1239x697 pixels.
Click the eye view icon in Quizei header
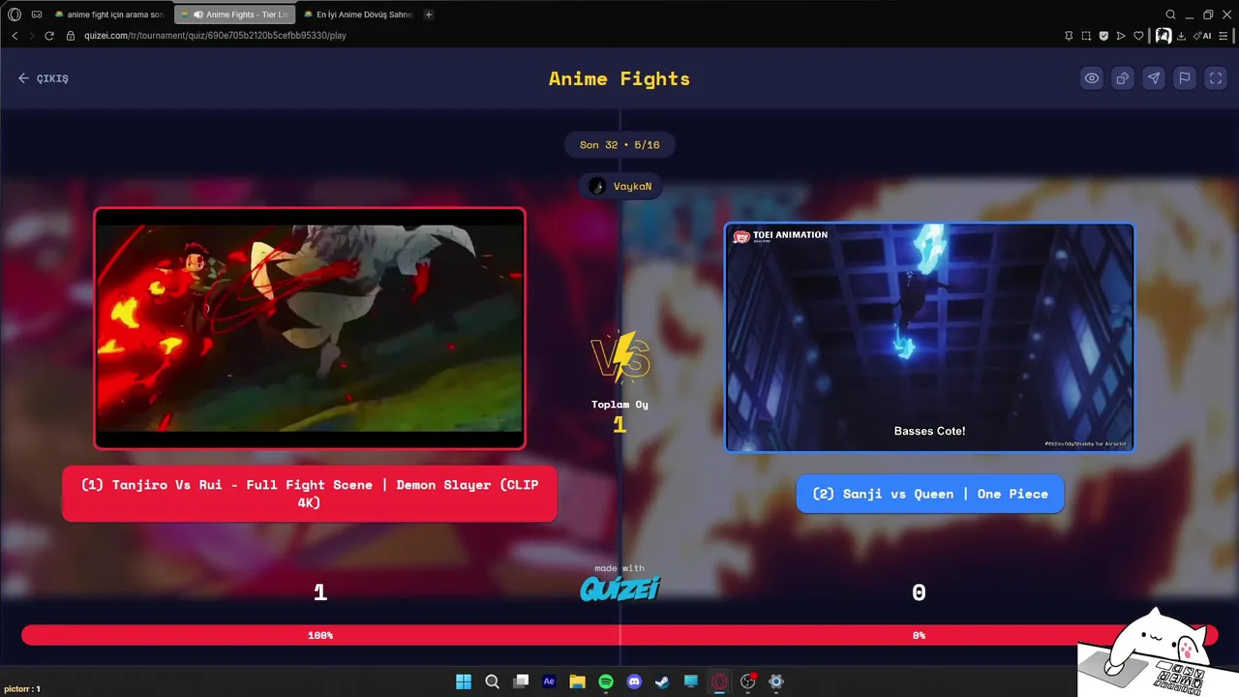point(1092,78)
